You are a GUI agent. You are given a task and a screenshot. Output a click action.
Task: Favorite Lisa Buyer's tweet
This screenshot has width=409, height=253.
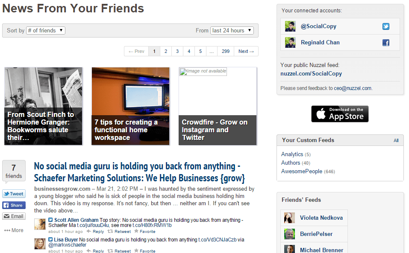click(145, 251)
